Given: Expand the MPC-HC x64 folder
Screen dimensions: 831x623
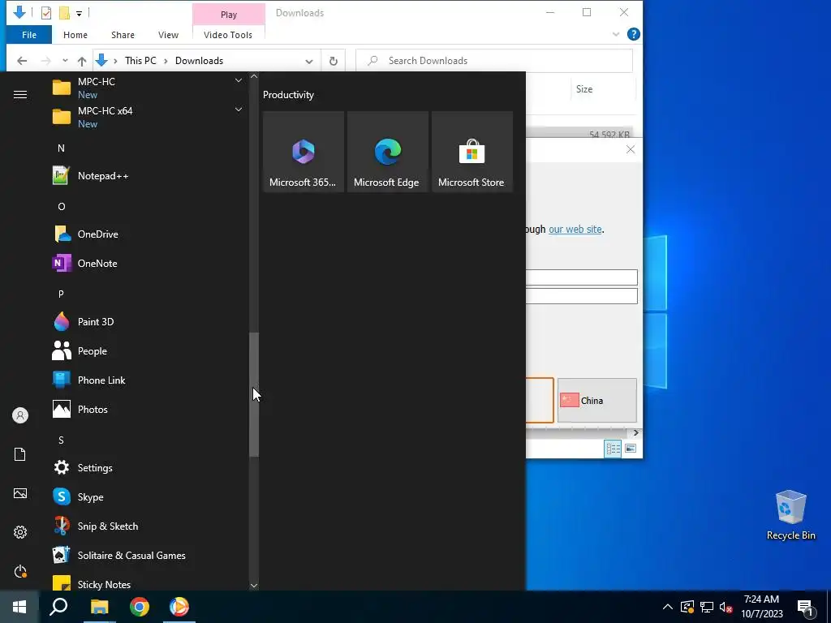Looking at the screenshot, I should 239,110.
